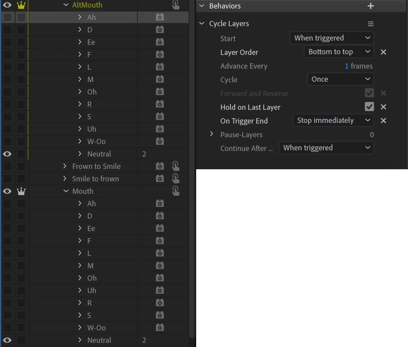
Task: Click the behavior tag icon on Smile to frown
Action: (x=160, y=179)
